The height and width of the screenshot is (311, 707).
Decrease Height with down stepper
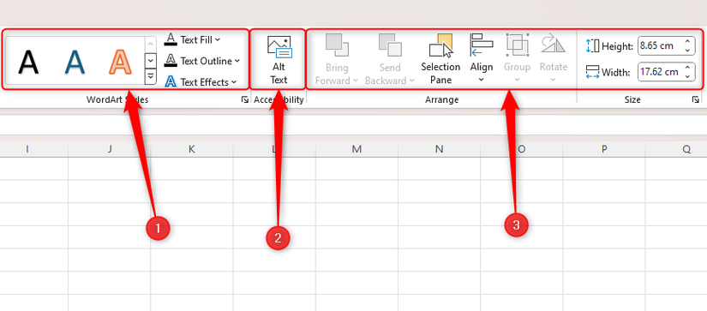[687, 50]
